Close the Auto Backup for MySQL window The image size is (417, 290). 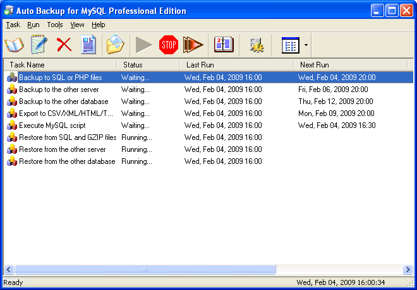(407, 11)
